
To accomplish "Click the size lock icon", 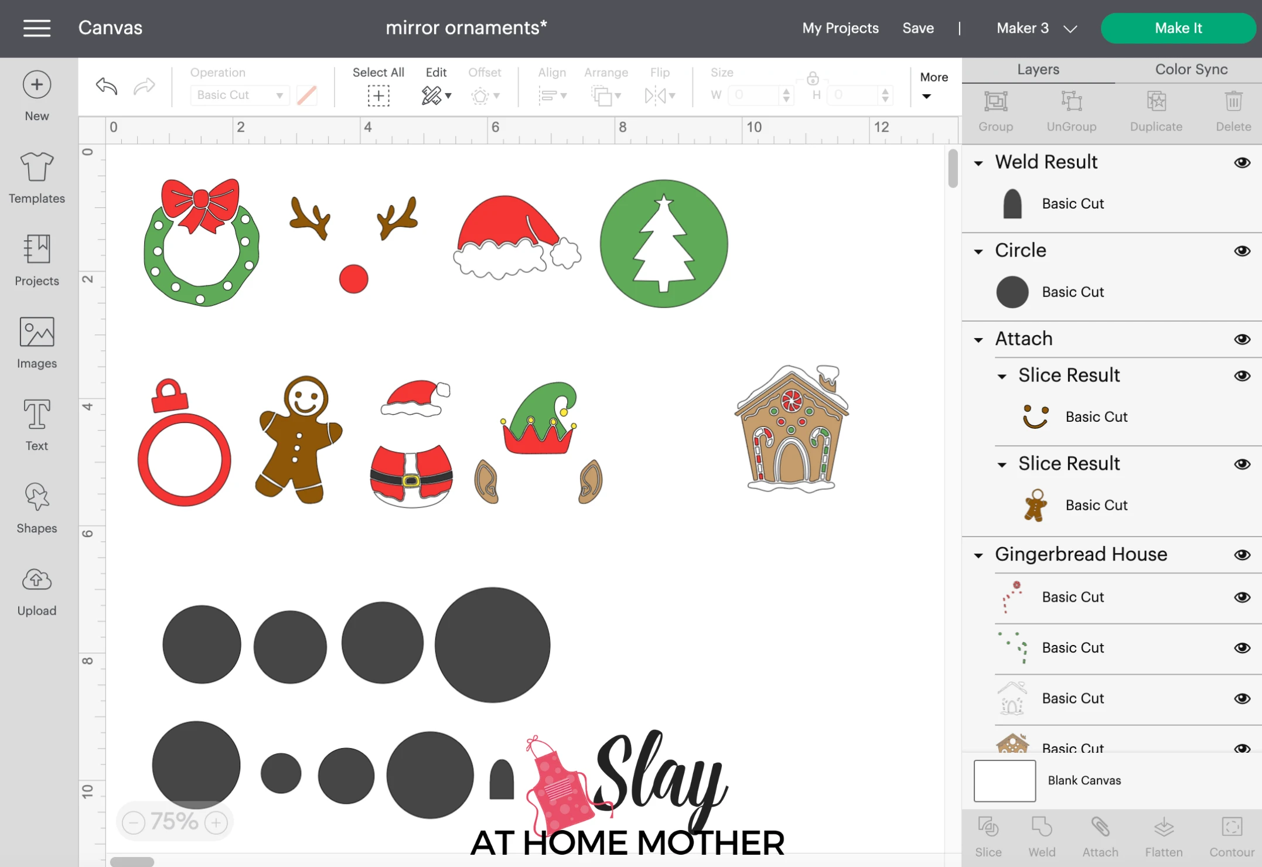I will click(813, 78).
